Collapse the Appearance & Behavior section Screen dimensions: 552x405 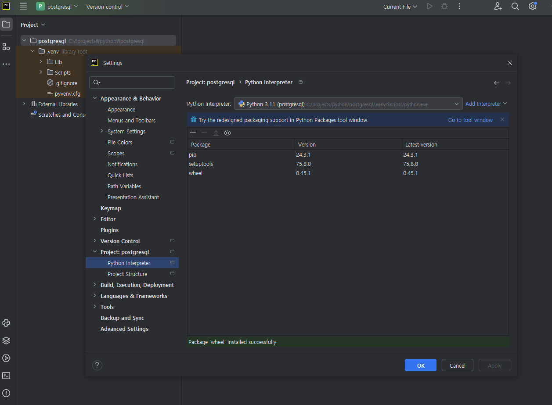95,98
